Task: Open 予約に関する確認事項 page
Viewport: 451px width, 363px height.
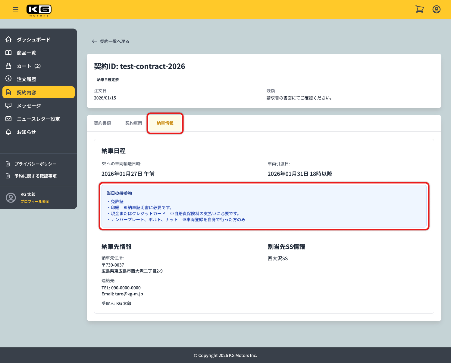Action: tap(36, 176)
